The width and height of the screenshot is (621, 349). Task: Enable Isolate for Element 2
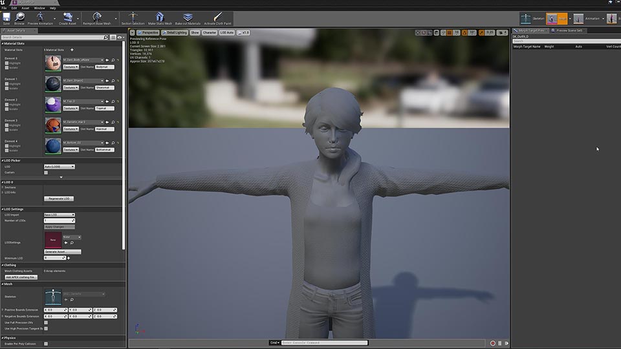coord(6,109)
